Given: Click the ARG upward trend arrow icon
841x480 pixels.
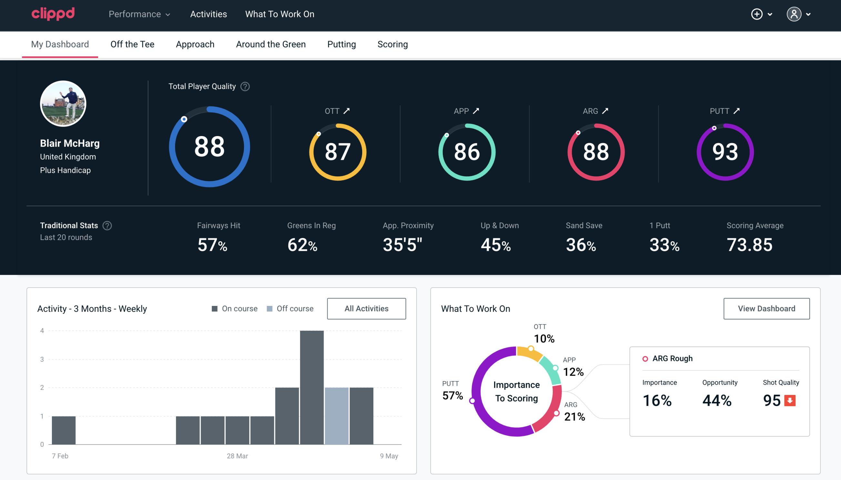Looking at the screenshot, I should (605, 111).
